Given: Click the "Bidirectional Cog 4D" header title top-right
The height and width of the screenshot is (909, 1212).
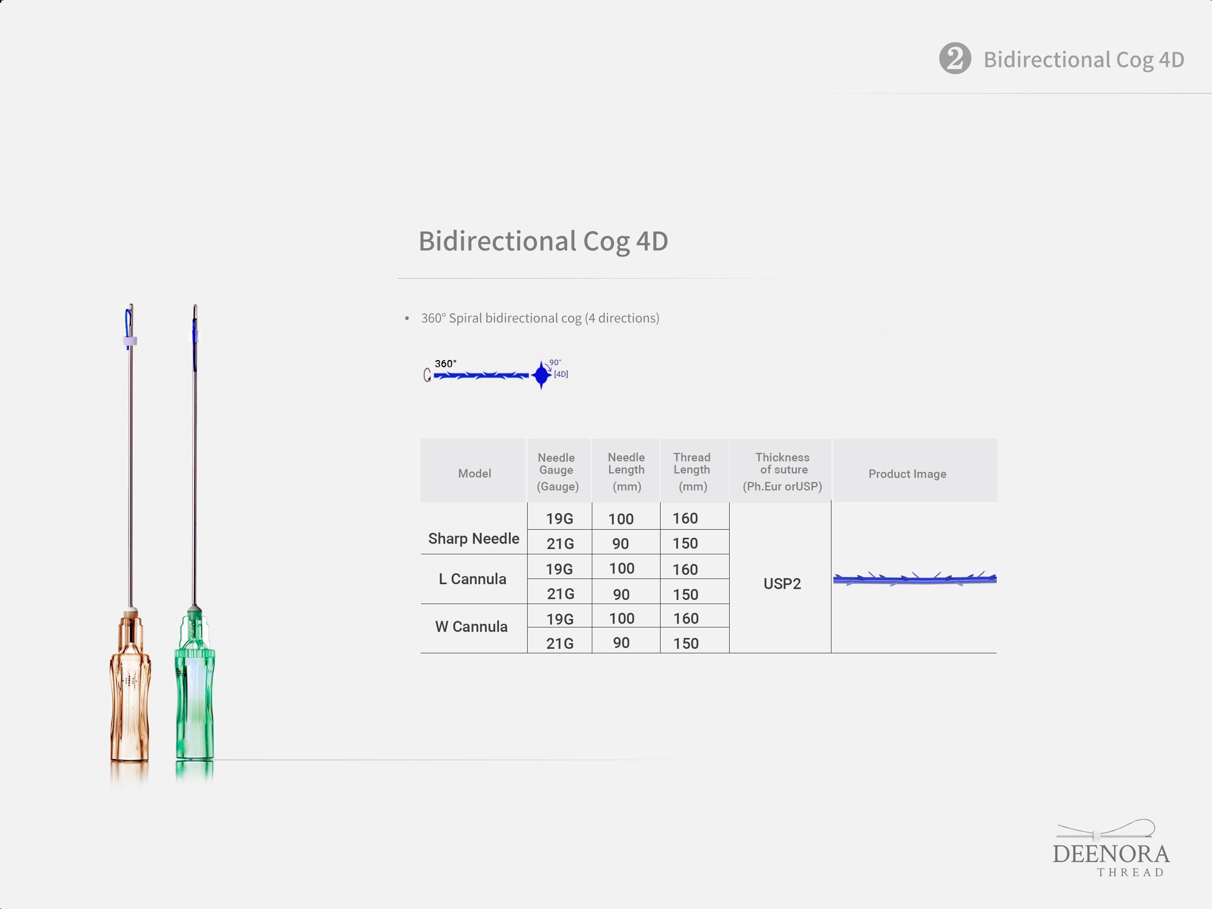Looking at the screenshot, I should pyautogui.click(x=1083, y=60).
